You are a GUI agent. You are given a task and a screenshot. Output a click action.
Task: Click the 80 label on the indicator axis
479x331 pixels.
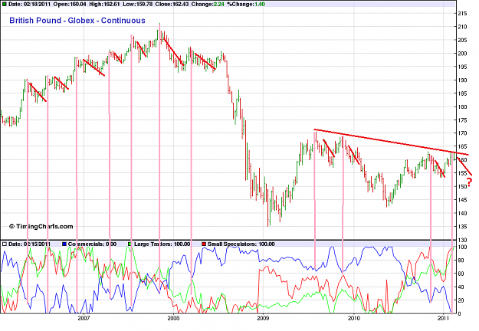tap(461, 261)
